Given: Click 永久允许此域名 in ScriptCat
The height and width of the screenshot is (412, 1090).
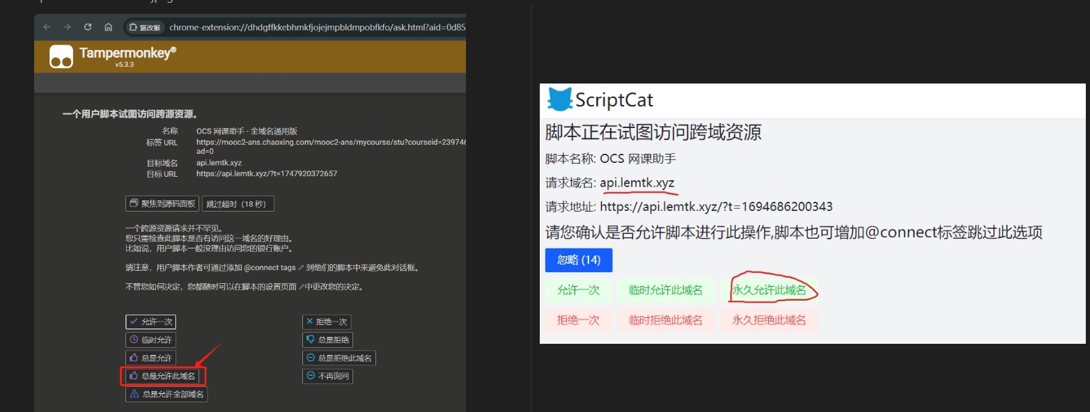Looking at the screenshot, I should coord(768,291).
